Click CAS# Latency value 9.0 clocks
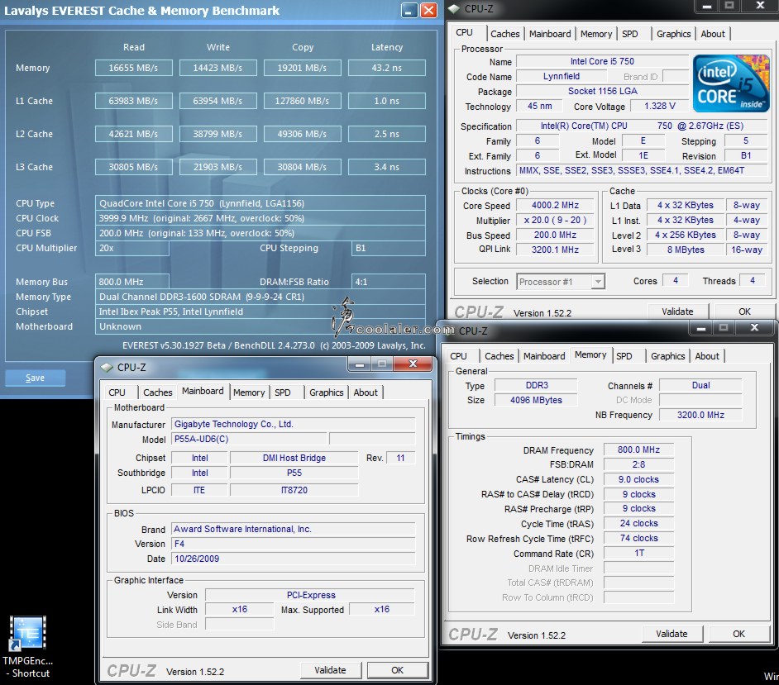779x685 pixels. pos(638,479)
